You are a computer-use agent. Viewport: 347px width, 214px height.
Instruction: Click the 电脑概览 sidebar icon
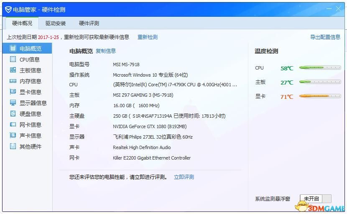point(13,48)
